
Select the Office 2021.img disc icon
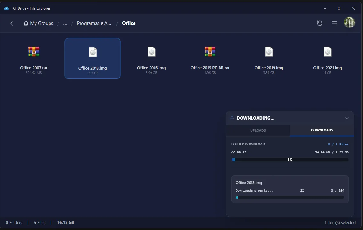point(328,52)
